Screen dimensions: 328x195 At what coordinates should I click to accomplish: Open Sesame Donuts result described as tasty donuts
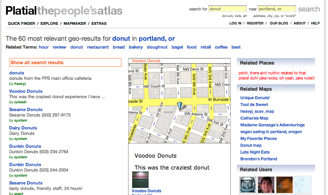point(26,183)
